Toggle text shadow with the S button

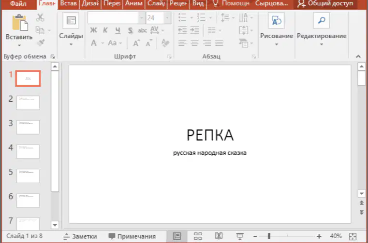click(x=130, y=30)
